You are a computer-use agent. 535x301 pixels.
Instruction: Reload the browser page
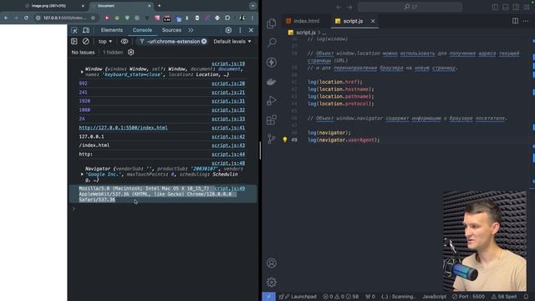click(x=26, y=18)
